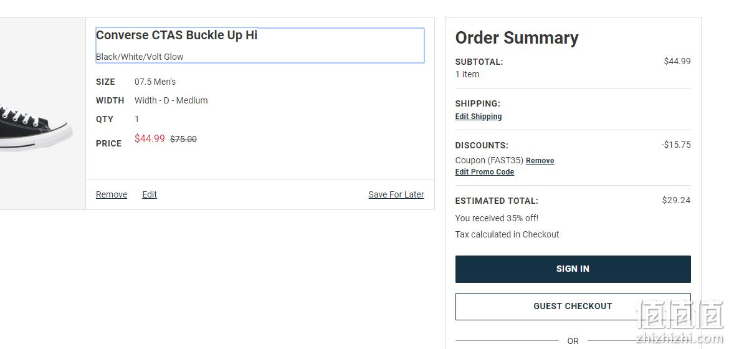Choose Guest Checkout

click(x=573, y=306)
